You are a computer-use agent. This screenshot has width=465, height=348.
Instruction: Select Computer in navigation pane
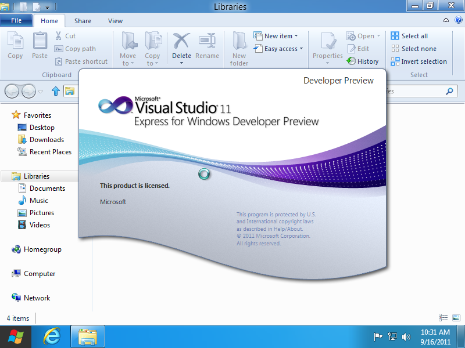coord(33,274)
